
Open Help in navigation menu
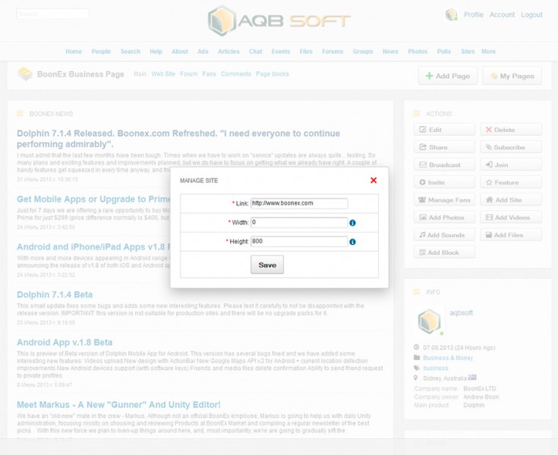click(156, 52)
